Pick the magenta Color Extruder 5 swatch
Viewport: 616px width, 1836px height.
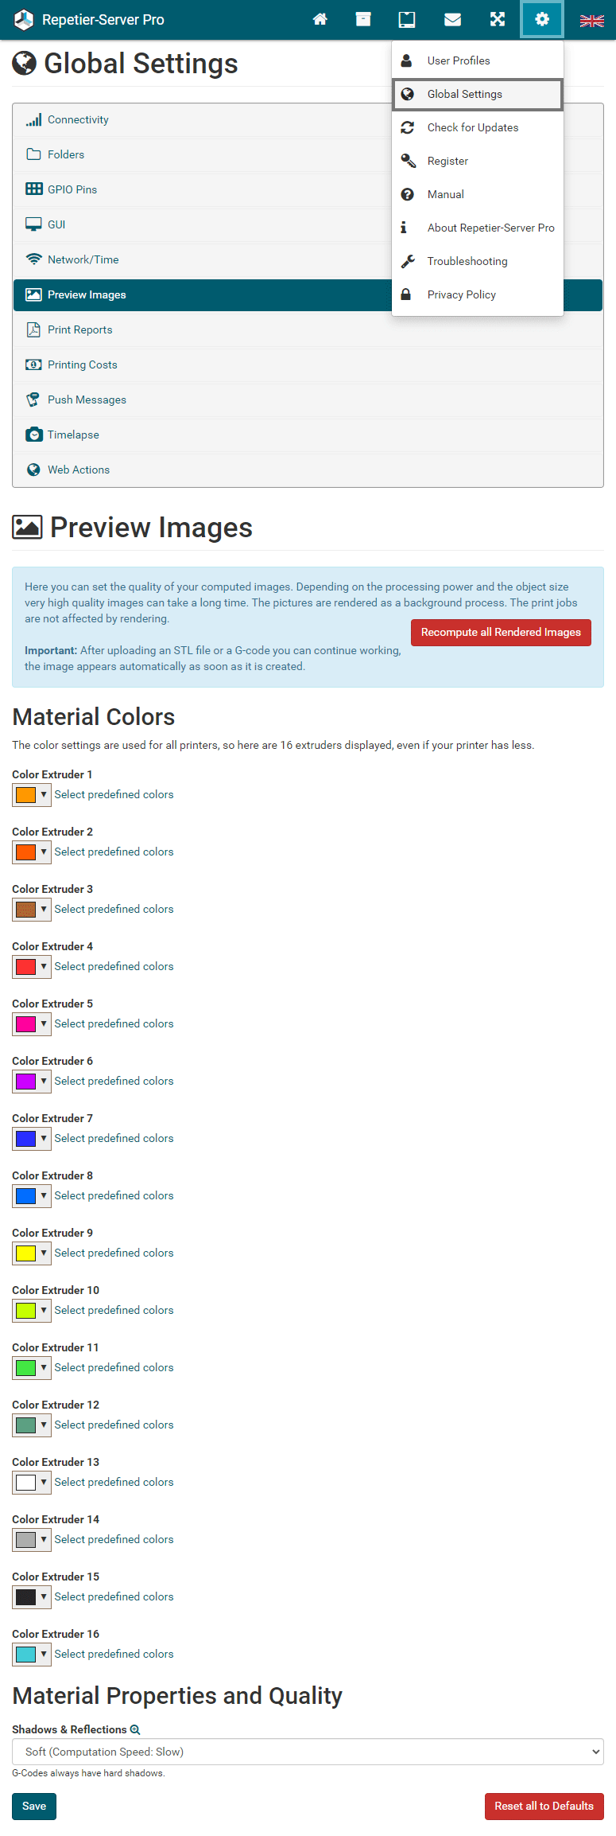26,1023
